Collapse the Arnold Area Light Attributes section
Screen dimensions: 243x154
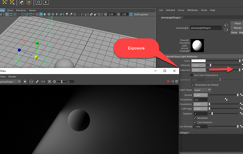pos(182,57)
